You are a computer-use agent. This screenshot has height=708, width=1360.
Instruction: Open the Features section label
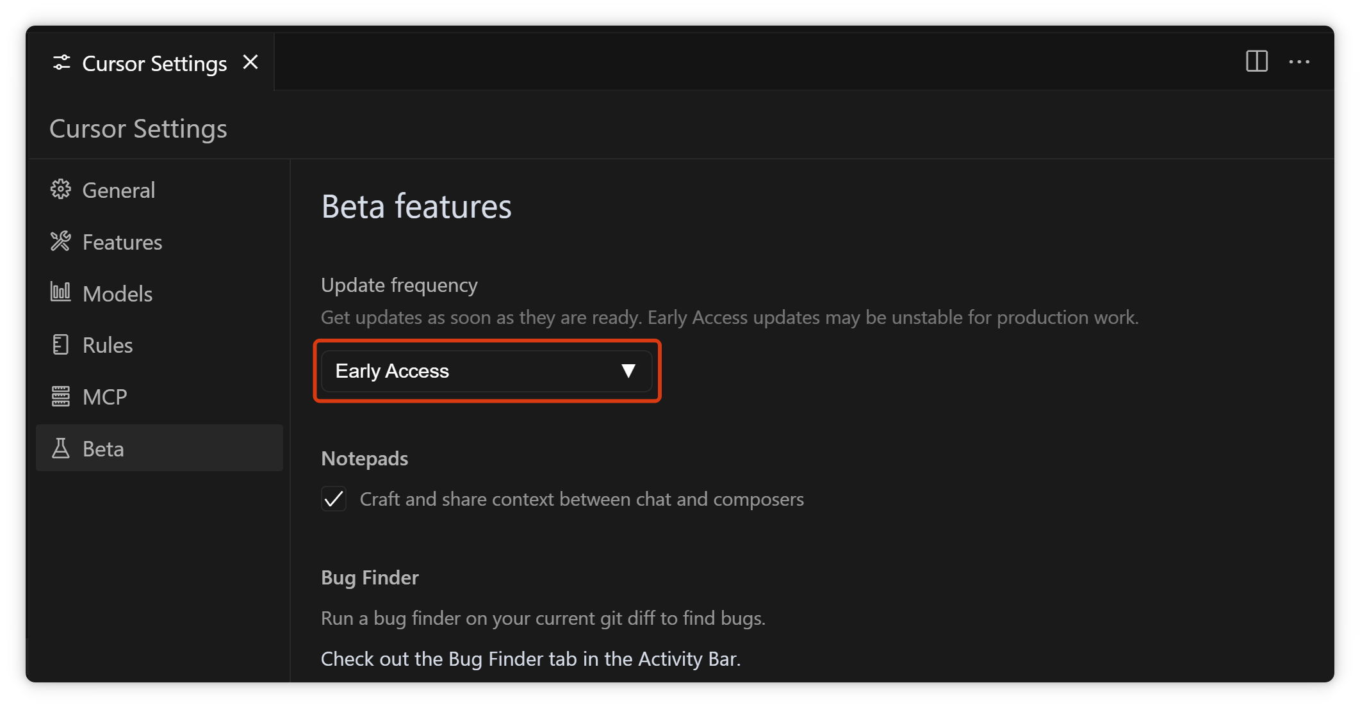(122, 242)
